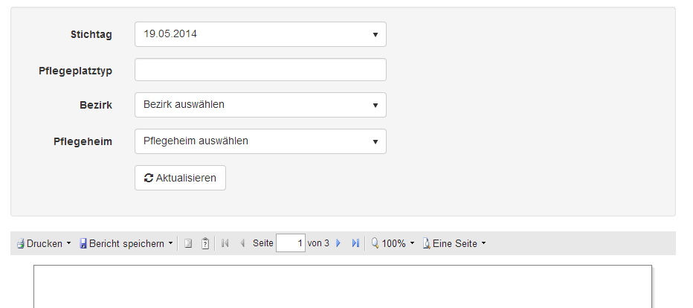Focus the Pflegeplatztyp input field
693x308 pixels.
click(260, 70)
